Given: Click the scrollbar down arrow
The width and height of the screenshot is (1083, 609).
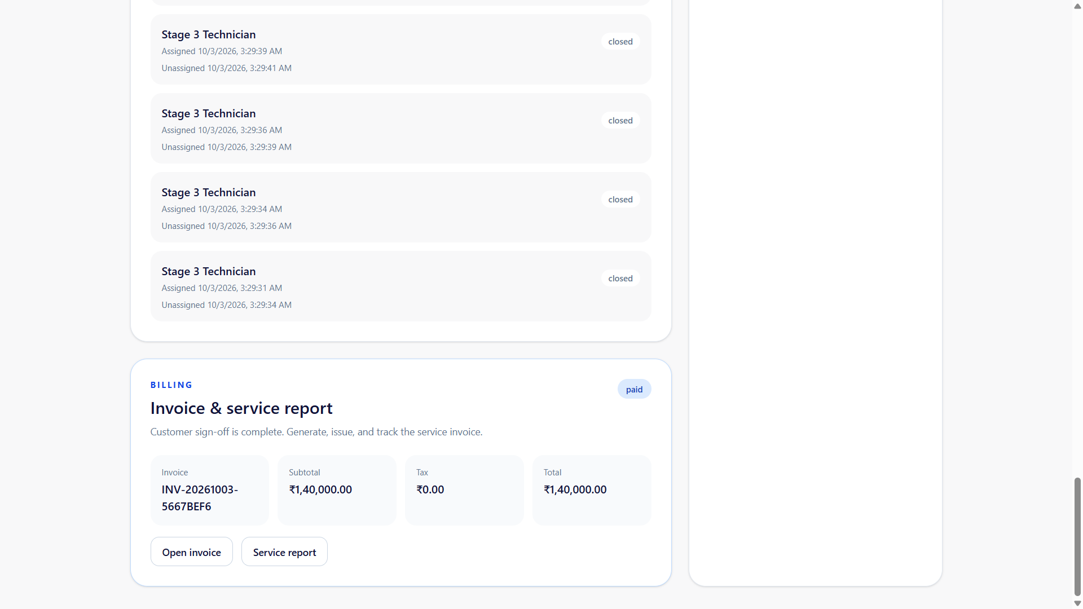Looking at the screenshot, I should pyautogui.click(x=1077, y=603).
